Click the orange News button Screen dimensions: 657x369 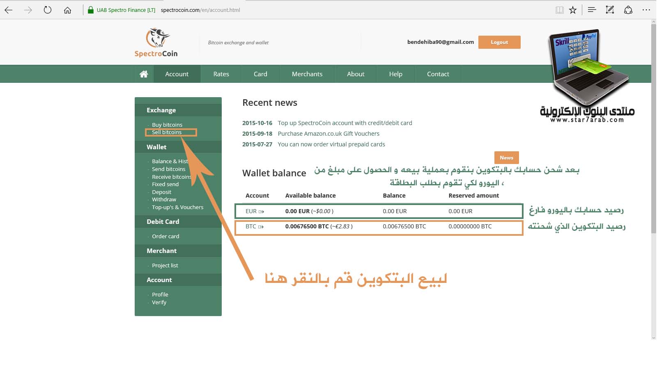507,158
